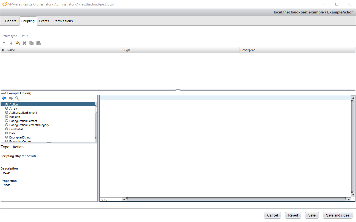This screenshot has height=222, width=356.
Task: Click the Add Parameter arrow icon
Action: pos(18,43)
